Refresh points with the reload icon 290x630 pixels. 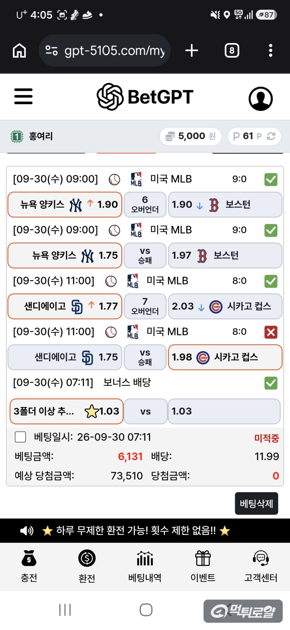tap(271, 136)
